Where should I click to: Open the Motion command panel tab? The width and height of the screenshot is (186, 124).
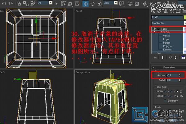[172, 11]
